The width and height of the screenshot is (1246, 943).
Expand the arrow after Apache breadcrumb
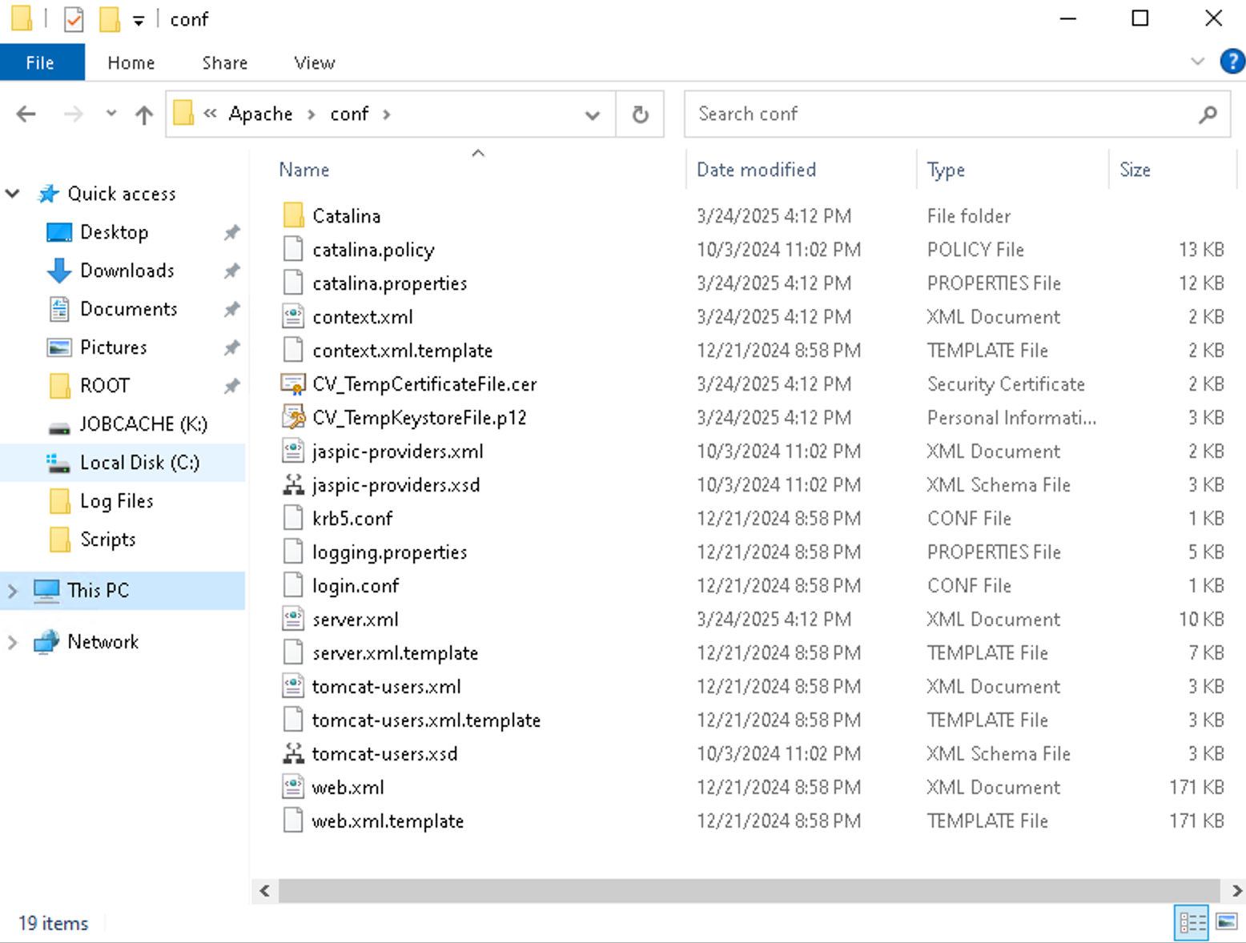(x=311, y=114)
